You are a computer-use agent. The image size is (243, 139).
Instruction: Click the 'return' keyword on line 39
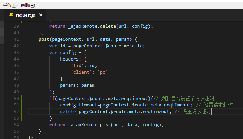57,26
